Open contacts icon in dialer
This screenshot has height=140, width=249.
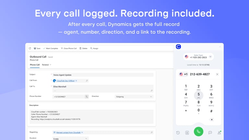pyautogui.click(x=187, y=133)
